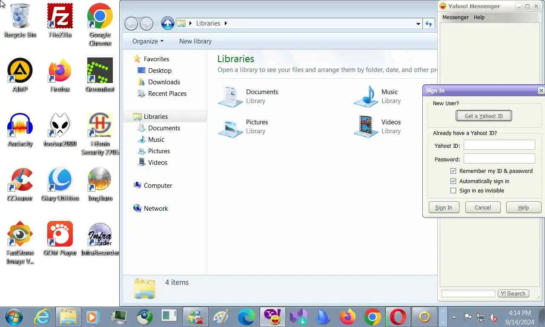Click the Yahoo Messenger search box
This screenshot has width=545, height=327.
click(x=468, y=293)
